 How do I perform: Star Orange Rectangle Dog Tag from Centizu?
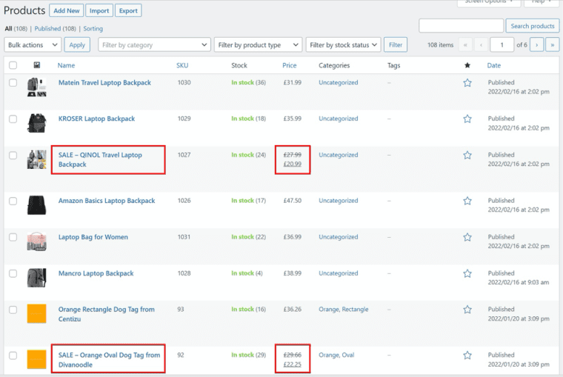point(467,310)
